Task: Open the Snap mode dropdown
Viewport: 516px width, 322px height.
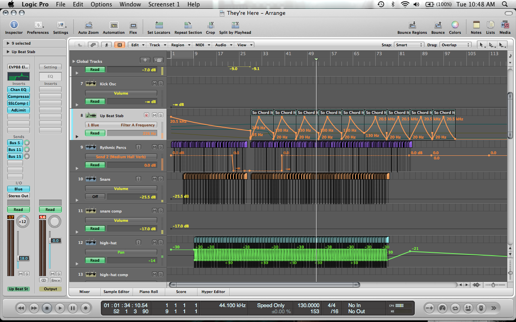Action: pos(409,45)
